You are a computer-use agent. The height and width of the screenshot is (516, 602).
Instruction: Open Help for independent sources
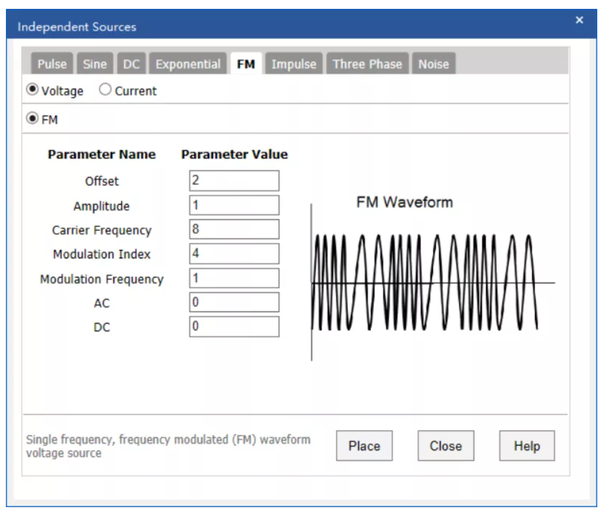tap(527, 446)
